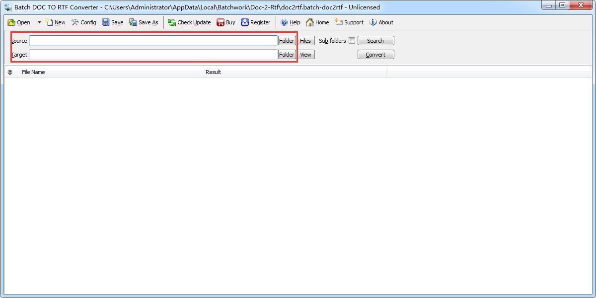The width and height of the screenshot is (596, 298).
Task: Add source files with Files button
Action: tap(305, 41)
